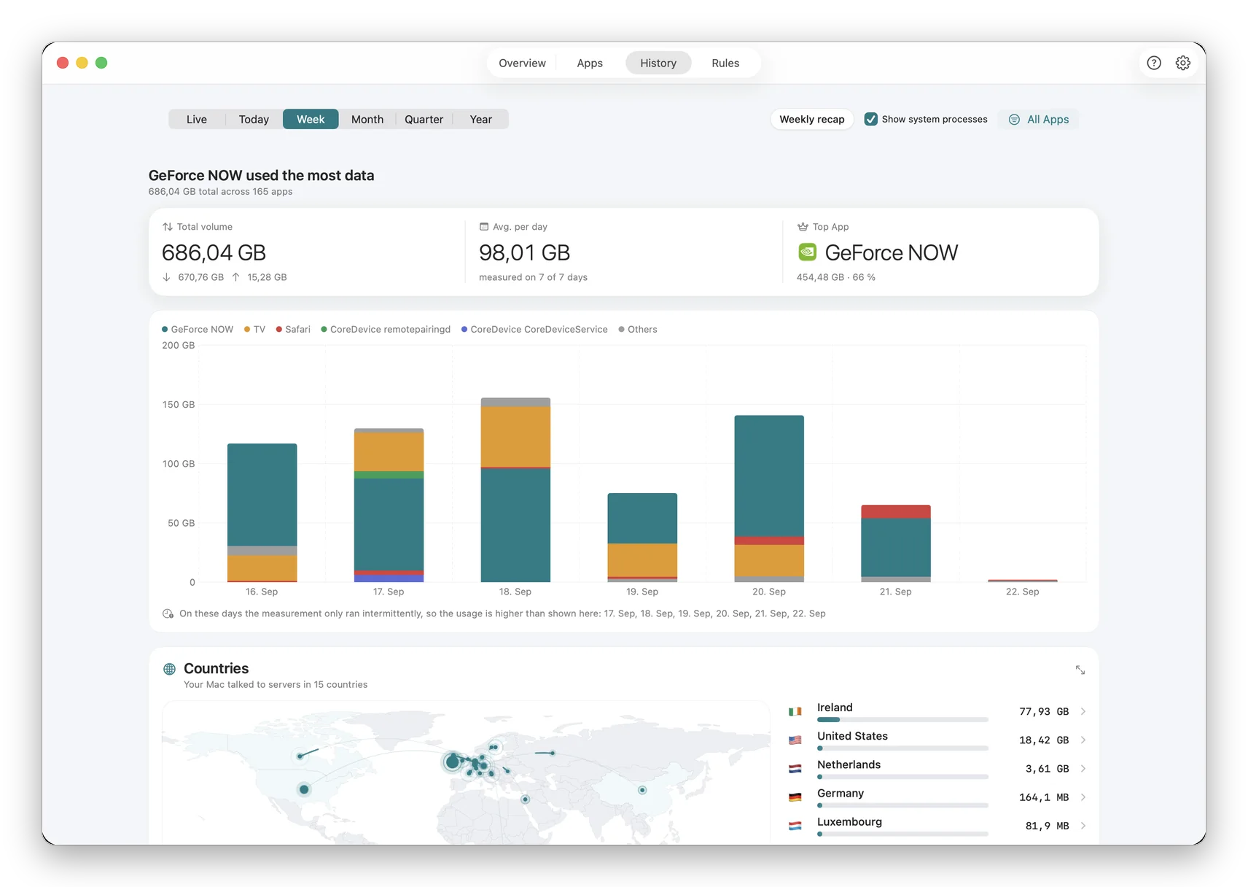Click "Your Mac talked to servers" subtitle
The image size is (1248, 887).
pyautogui.click(x=276, y=684)
